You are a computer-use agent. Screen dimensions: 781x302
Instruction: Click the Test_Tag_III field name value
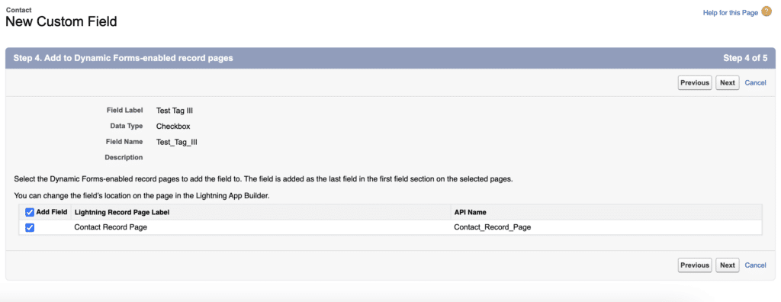(177, 142)
